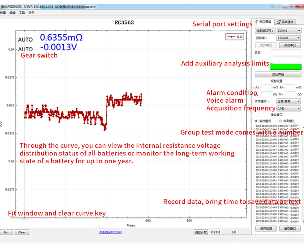Expand the 正常/异常 monitor mode dropdown
The width and height of the screenshot is (304, 251).
pyautogui.click(x=288, y=101)
